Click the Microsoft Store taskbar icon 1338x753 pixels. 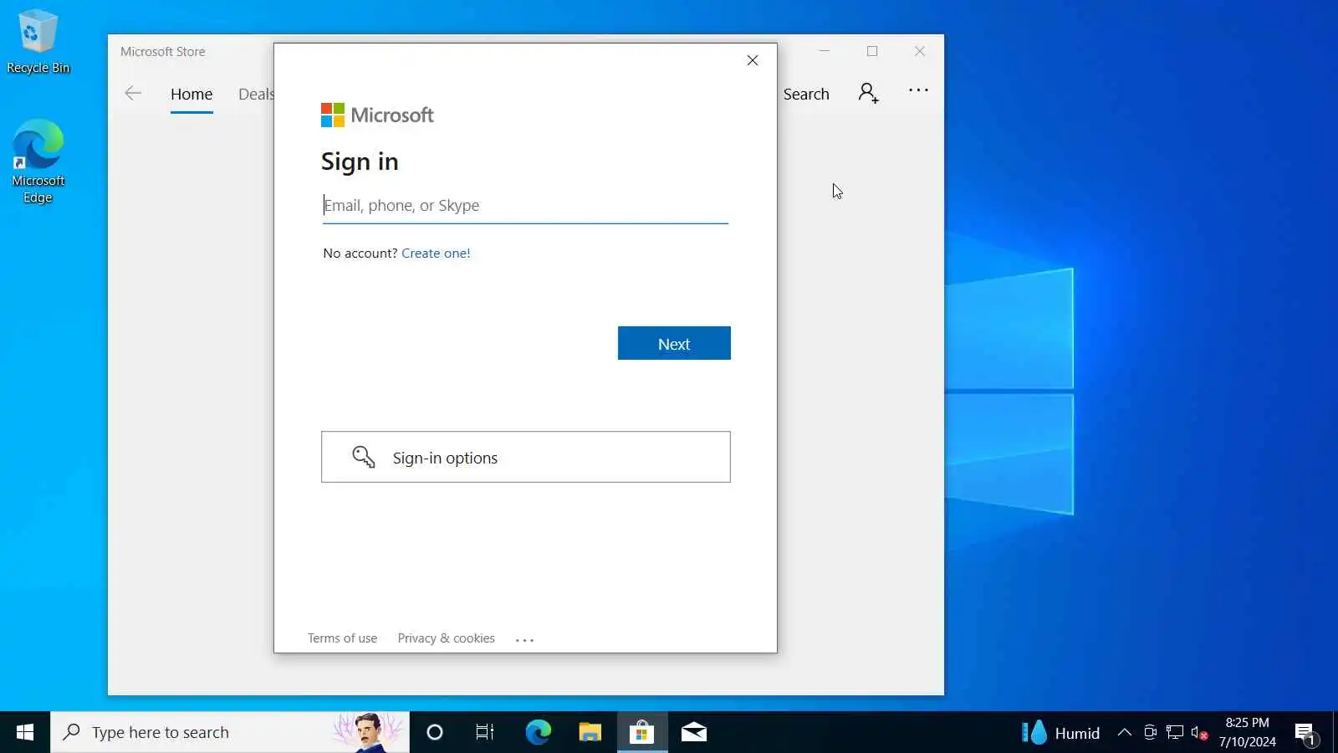click(642, 732)
